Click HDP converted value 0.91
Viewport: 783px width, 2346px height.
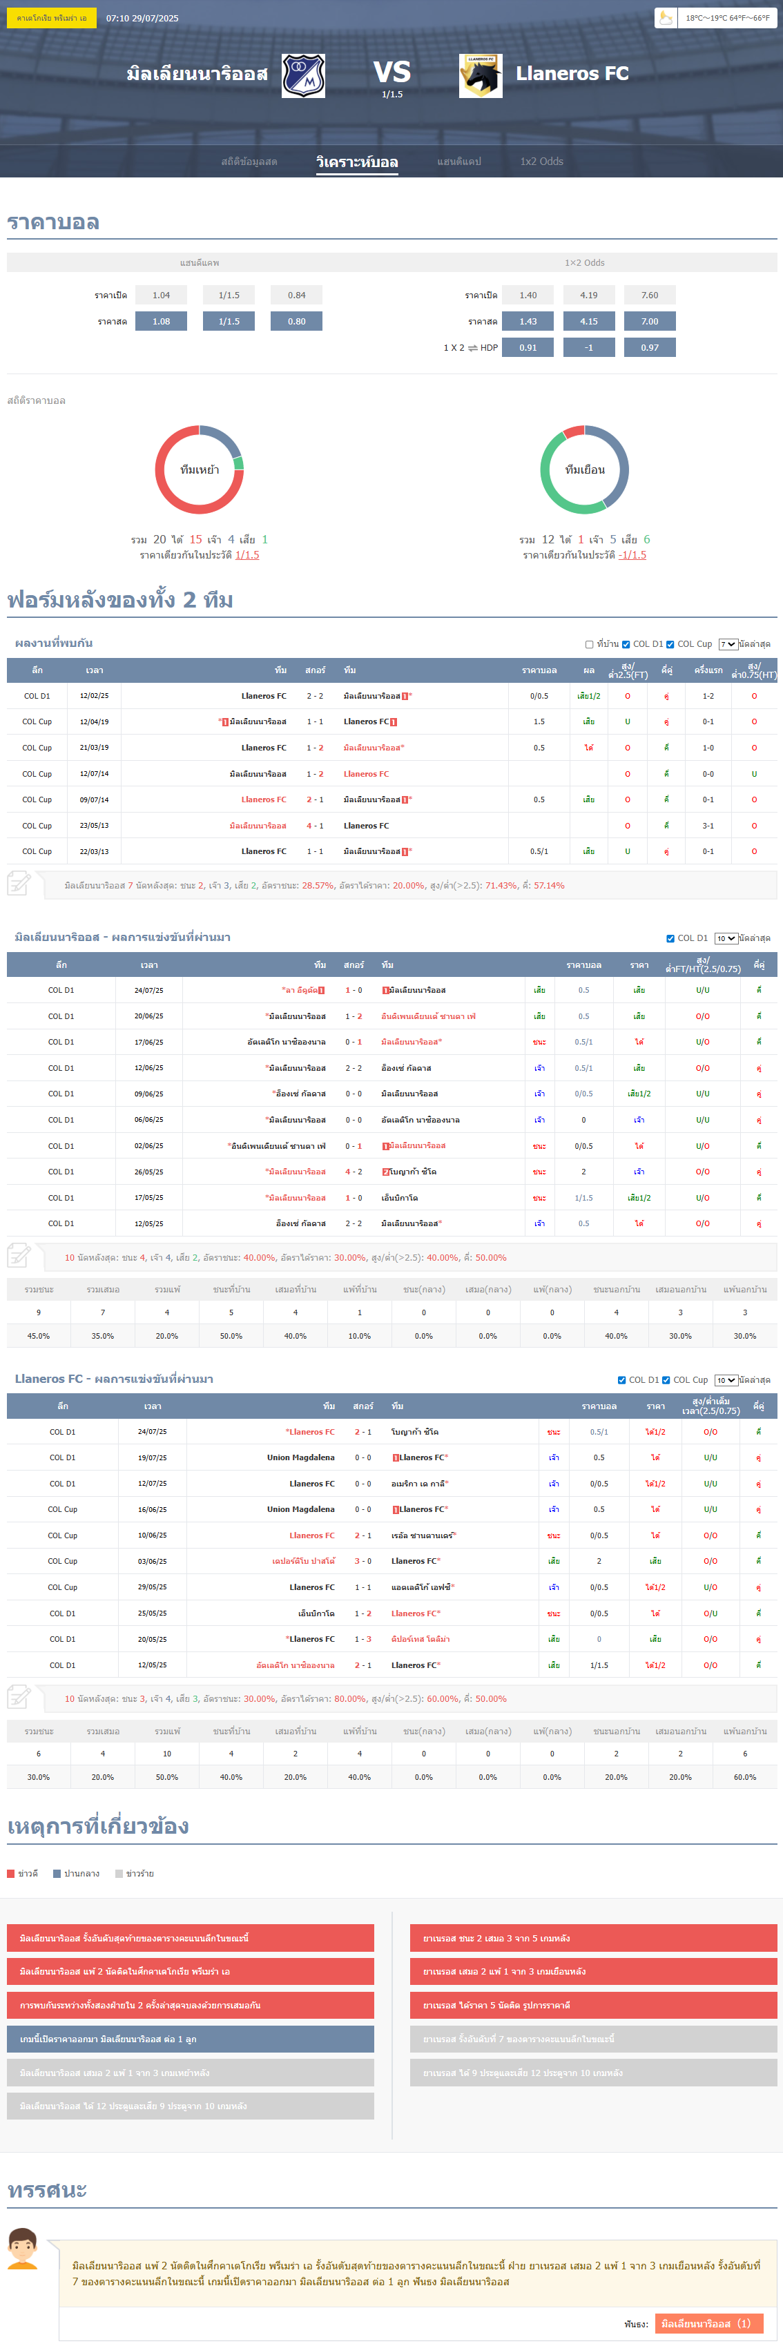tap(528, 347)
